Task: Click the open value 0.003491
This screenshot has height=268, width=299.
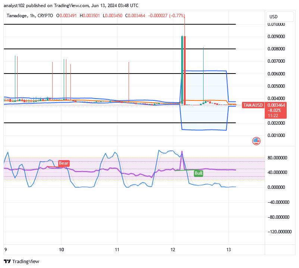Action: coord(68,16)
